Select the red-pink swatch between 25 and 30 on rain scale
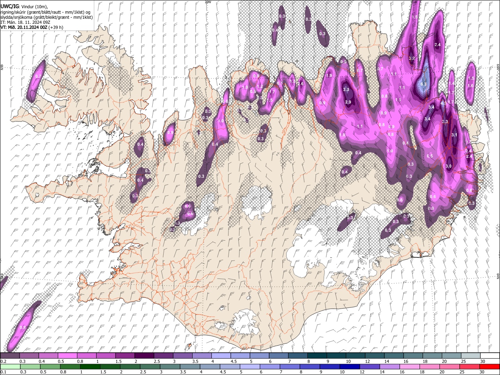Viewport: 500px width, 375px height. (x=470, y=366)
